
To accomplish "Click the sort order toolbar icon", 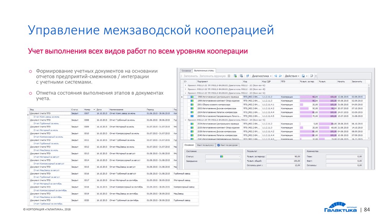I will [248, 76].
